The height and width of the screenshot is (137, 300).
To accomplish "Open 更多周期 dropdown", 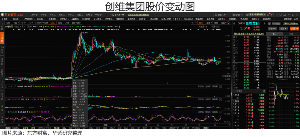I will coord(77,23).
